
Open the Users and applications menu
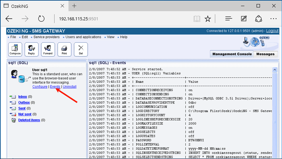tap(83, 37)
